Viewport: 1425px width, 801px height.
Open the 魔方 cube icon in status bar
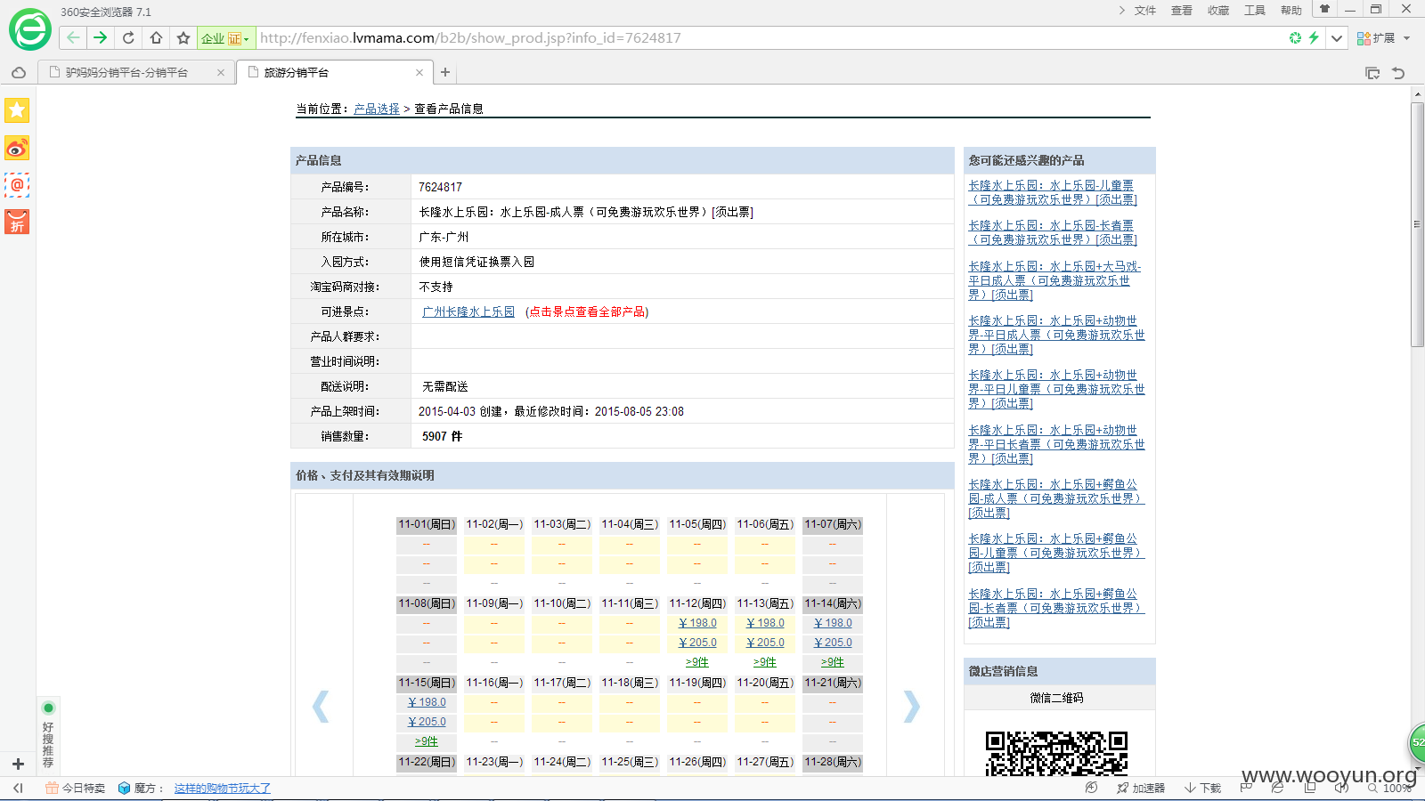pos(124,788)
